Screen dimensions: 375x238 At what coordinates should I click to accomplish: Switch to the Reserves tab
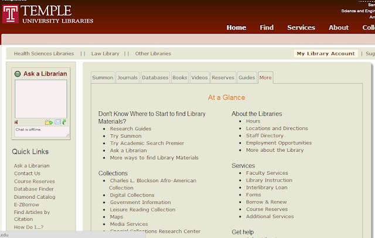223,77
